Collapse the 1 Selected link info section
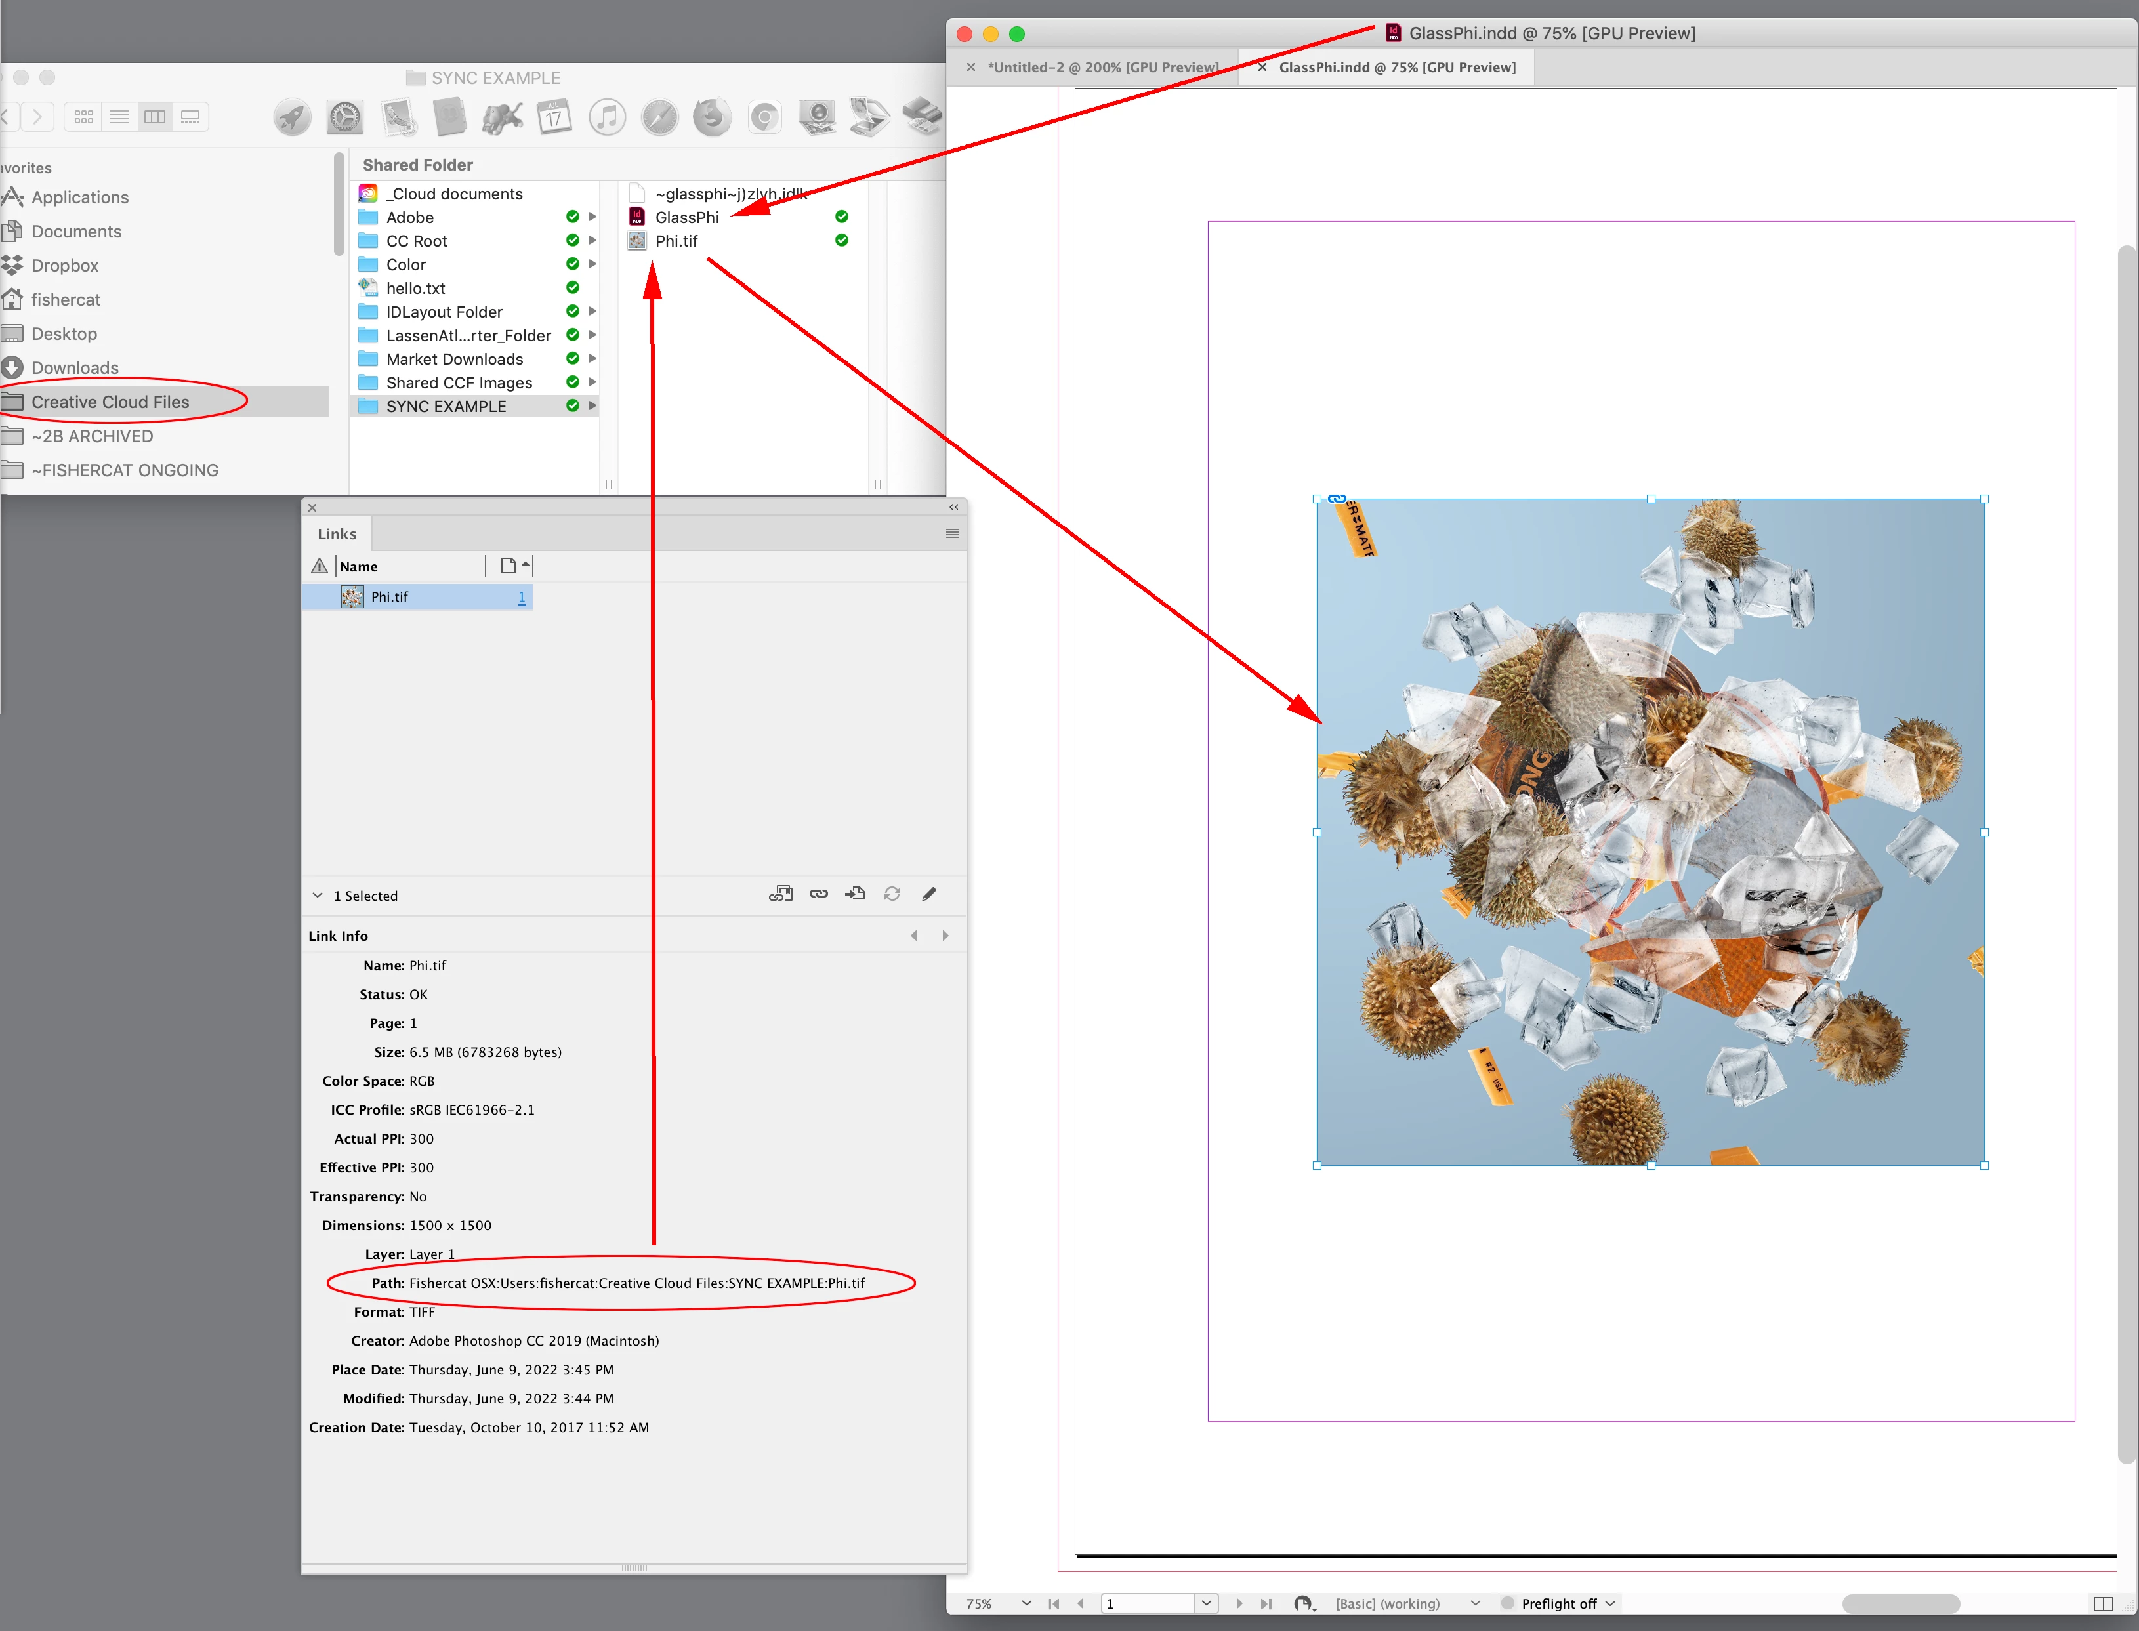This screenshot has height=1631, width=2139. tap(318, 895)
